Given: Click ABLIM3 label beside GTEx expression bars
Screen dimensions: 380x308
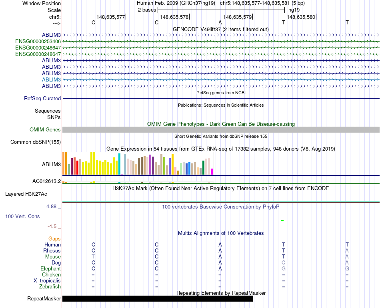Looking at the screenshot, I should click(x=51, y=164).
